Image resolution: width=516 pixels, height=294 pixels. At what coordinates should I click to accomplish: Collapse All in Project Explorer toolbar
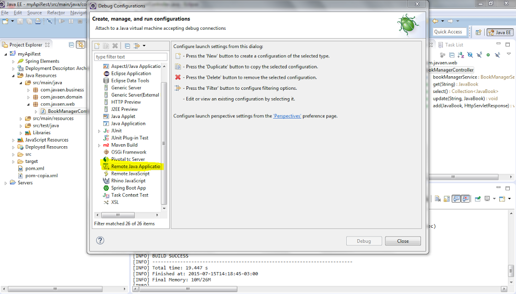click(72, 45)
